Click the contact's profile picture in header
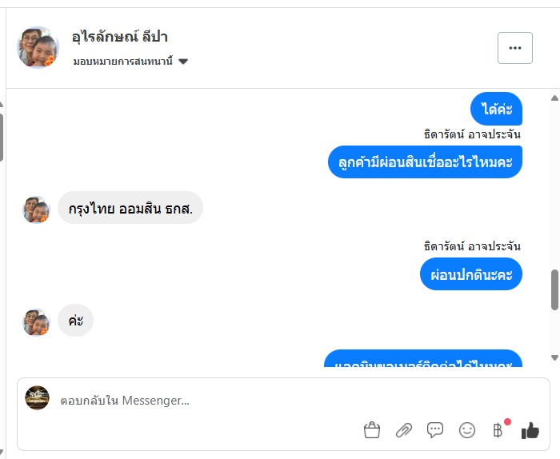The image size is (560, 459). [x=38, y=48]
